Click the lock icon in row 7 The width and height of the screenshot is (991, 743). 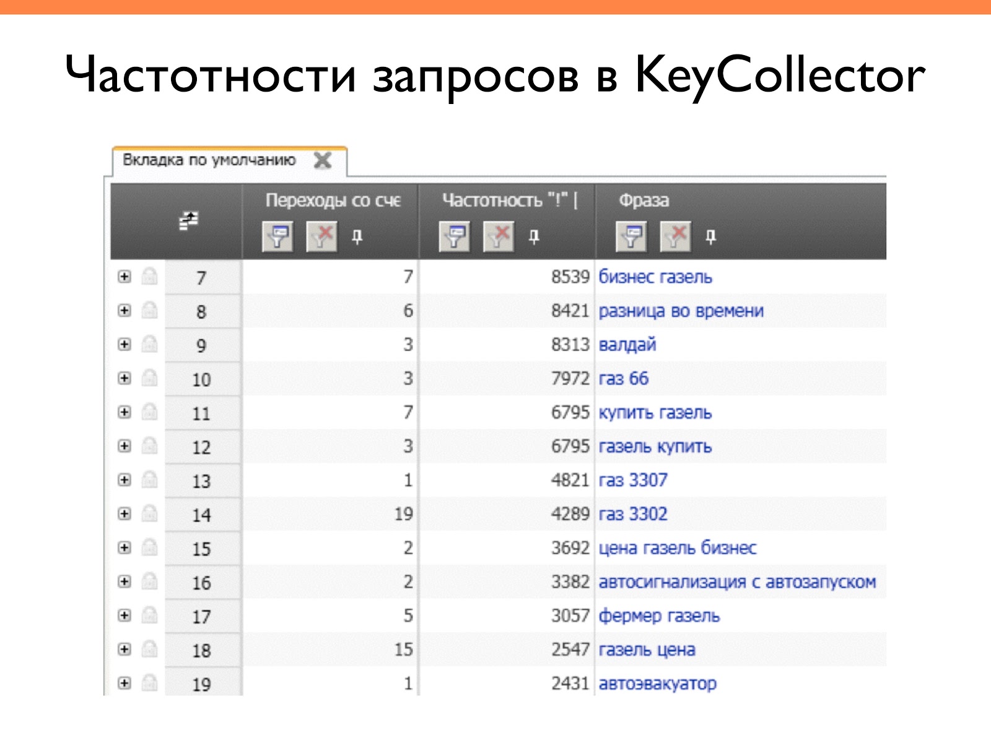point(149,276)
